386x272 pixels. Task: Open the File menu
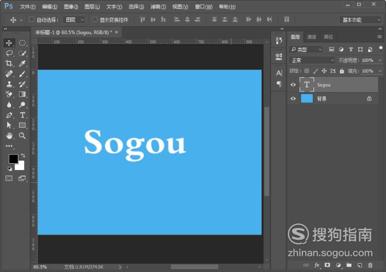pyautogui.click(x=27, y=7)
